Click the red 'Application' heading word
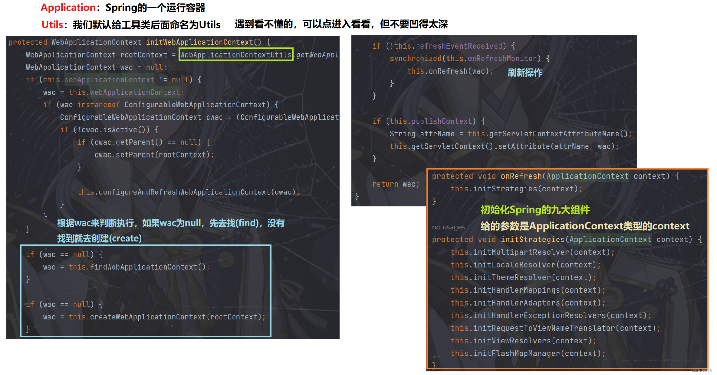This screenshot has width=717, height=375. [68, 8]
